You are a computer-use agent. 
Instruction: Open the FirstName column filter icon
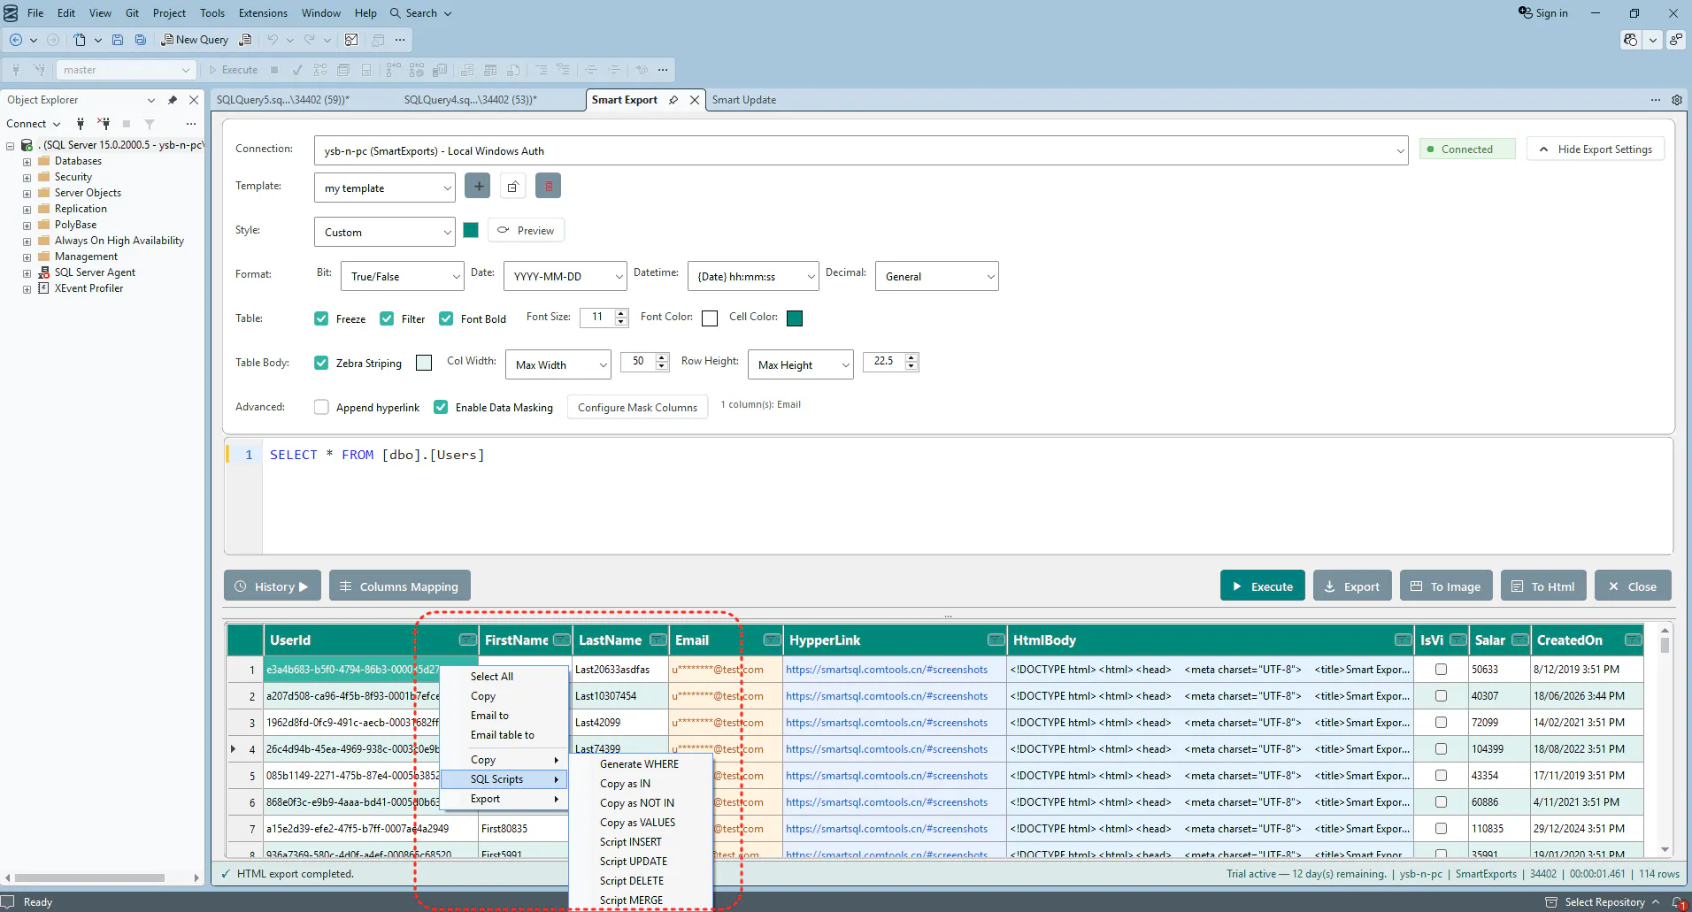[x=561, y=640]
